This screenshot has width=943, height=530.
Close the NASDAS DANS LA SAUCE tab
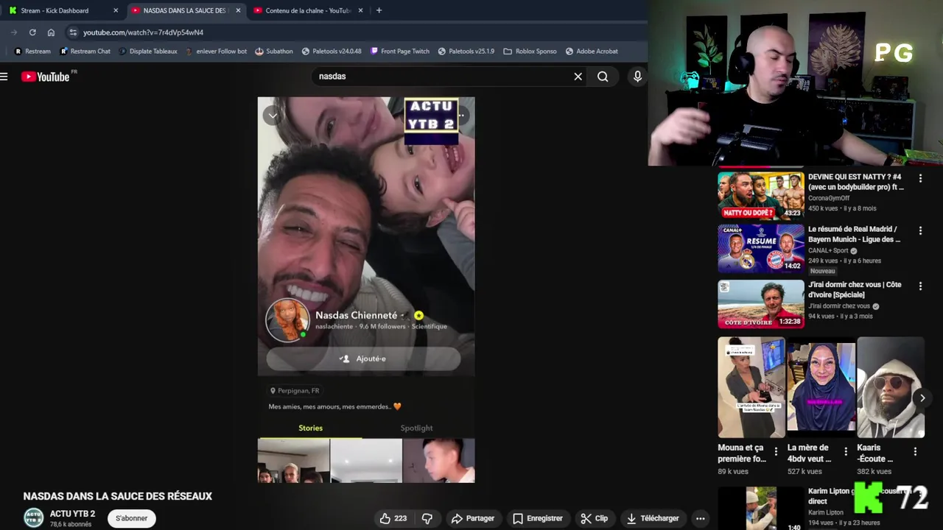coord(238,10)
